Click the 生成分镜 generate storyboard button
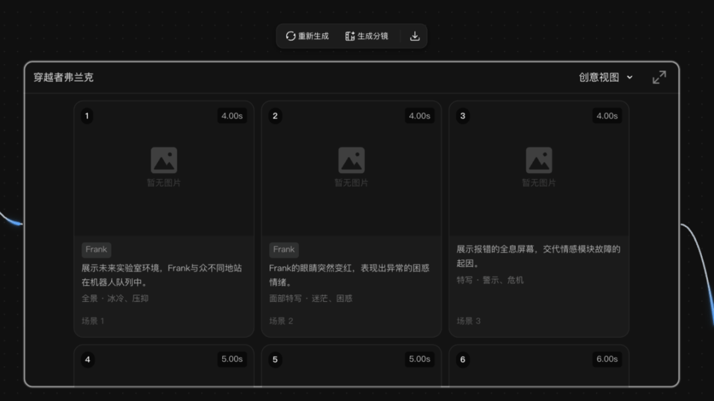 tap(366, 36)
